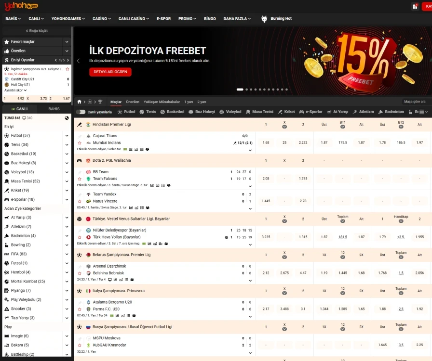Favorite the Team Falcons match star
432x361 pixels.
80,179
